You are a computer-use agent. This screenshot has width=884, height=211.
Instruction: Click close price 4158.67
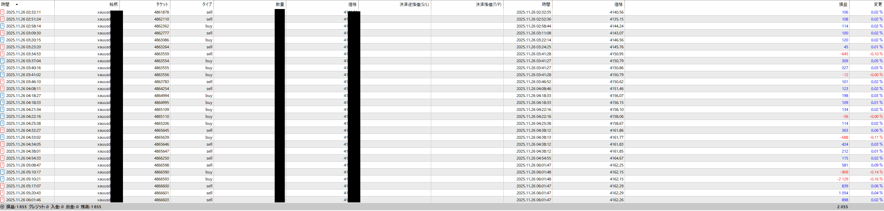pyautogui.click(x=617, y=123)
